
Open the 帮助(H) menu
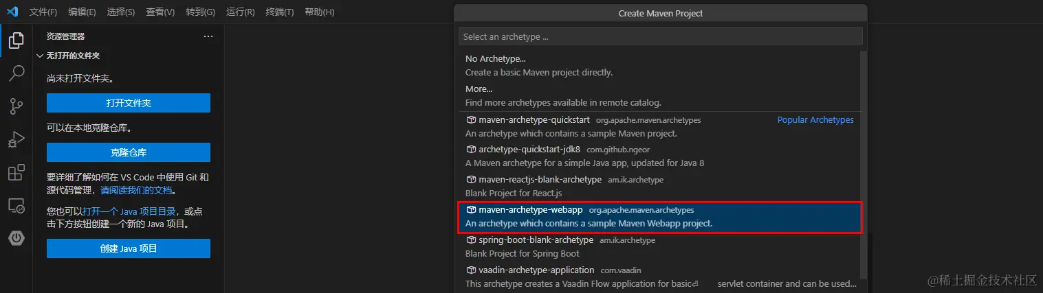tap(319, 12)
